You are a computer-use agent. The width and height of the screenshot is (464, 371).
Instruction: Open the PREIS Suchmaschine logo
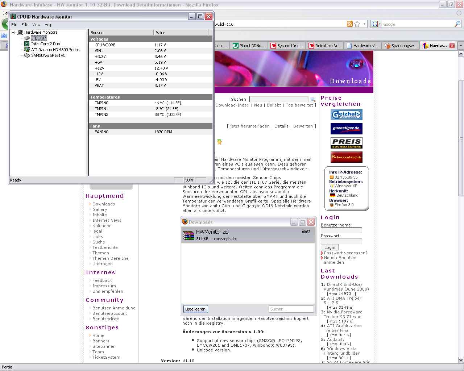[x=347, y=143]
